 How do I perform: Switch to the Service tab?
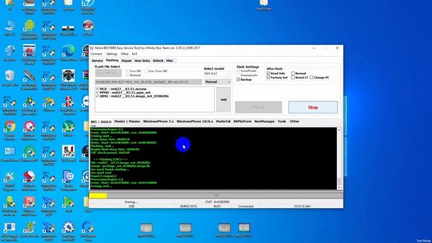pyautogui.click(x=97, y=61)
